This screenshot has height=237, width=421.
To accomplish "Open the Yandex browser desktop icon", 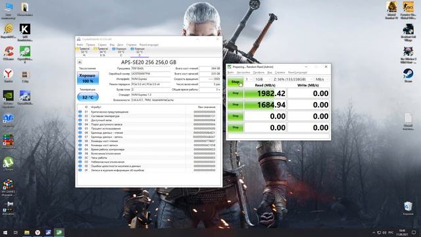I will point(9,76).
